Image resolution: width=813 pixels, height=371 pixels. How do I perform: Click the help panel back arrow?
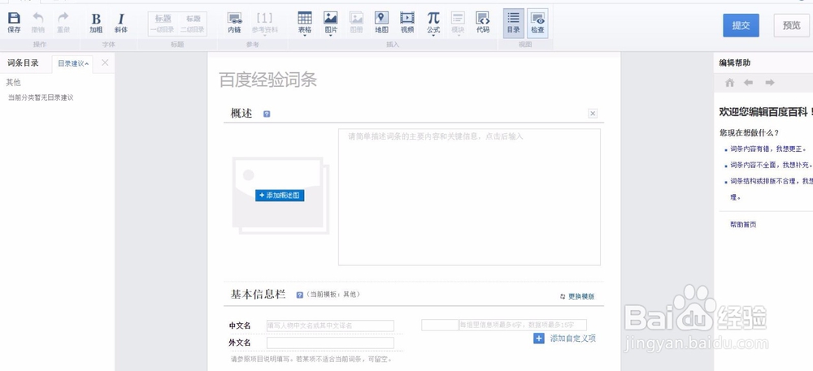748,82
